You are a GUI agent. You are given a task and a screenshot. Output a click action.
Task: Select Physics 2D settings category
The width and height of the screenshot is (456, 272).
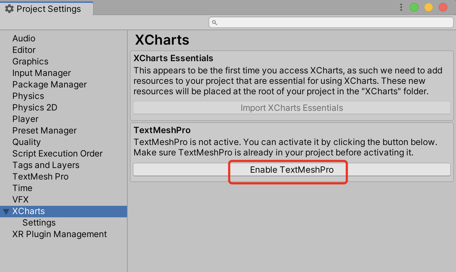coord(35,108)
